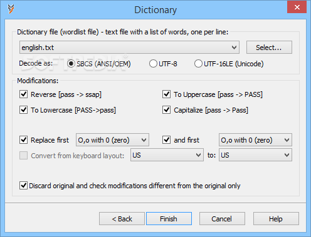Toggle the 'and first' checkbox
The height and width of the screenshot is (237, 311).
point(166,140)
